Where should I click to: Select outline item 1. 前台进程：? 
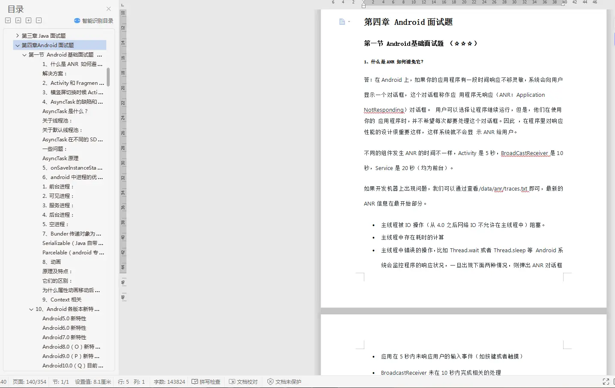tap(58, 187)
